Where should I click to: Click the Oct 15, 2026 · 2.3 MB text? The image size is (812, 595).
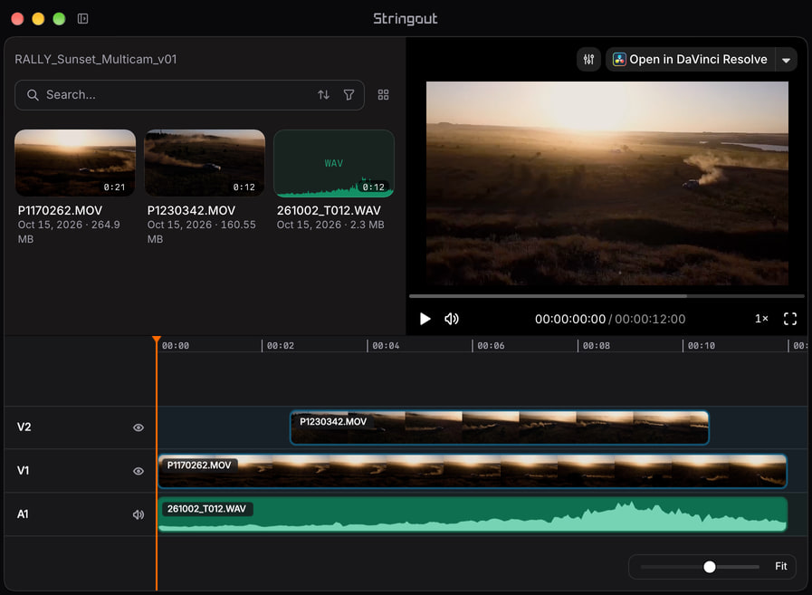pos(330,225)
